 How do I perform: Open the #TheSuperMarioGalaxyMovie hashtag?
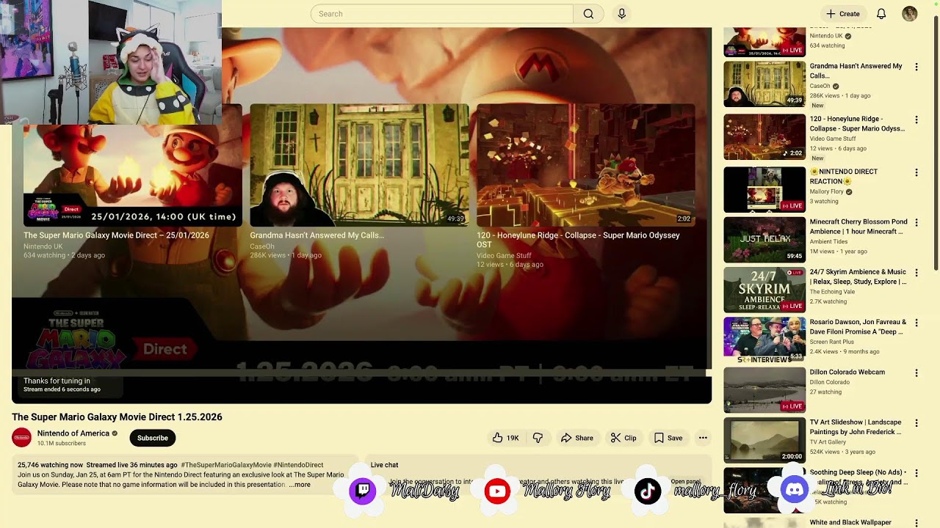pos(226,465)
